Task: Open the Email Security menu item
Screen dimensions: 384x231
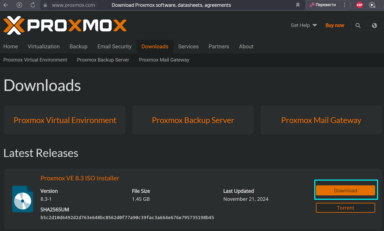Action: point(114,46)
